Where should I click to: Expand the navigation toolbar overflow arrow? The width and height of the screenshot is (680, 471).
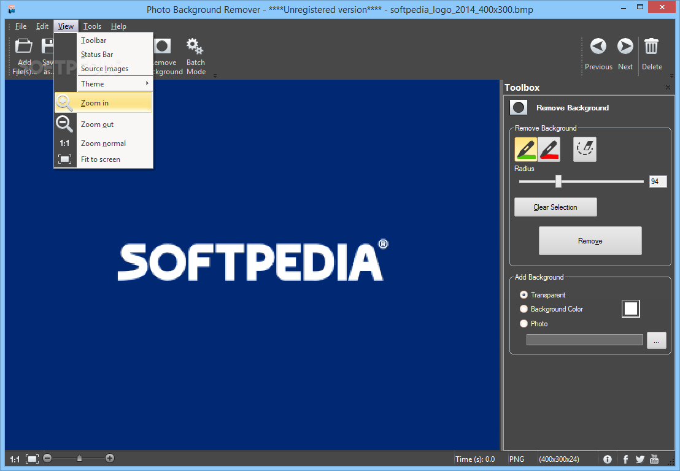pos(672,76)
